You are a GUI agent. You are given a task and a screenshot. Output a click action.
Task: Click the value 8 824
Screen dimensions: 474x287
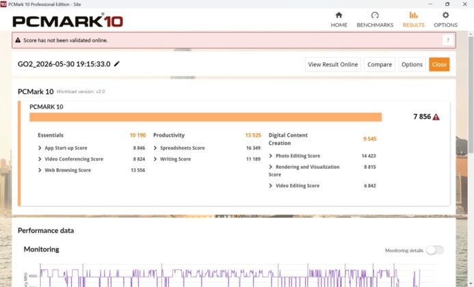tap(139, 159)
